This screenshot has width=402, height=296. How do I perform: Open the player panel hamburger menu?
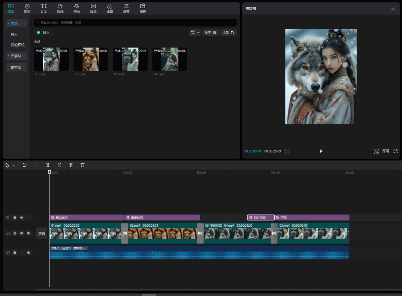coord(393,8)
